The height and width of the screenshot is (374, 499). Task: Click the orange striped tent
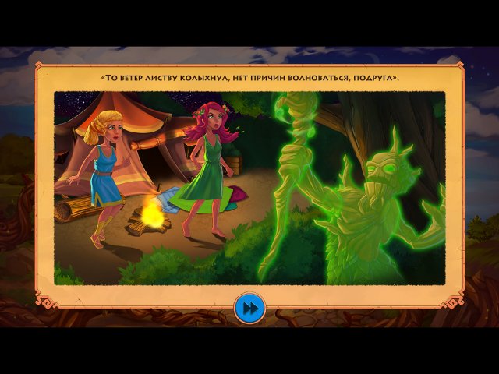click(x=140, y=132)
